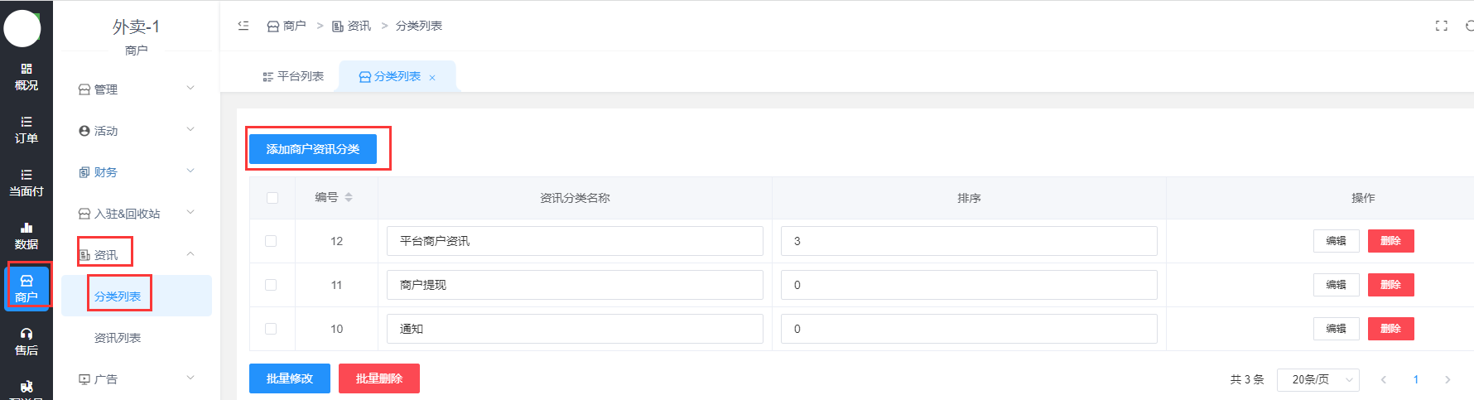Screen dimensions: 1474x400
Task: Open the 当面付 sidebar icon
Action: tap(26, 182)
